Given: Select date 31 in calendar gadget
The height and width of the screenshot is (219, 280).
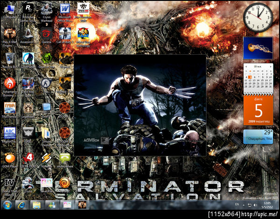Looking at the screenshot, I should pyautogui.click(x=270, y=86).
